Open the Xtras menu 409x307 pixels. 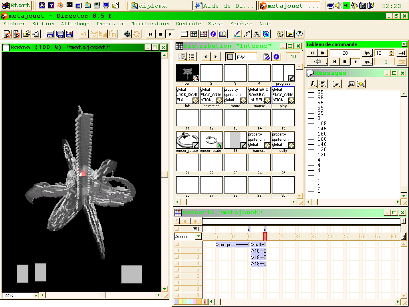tap(216, 24)
